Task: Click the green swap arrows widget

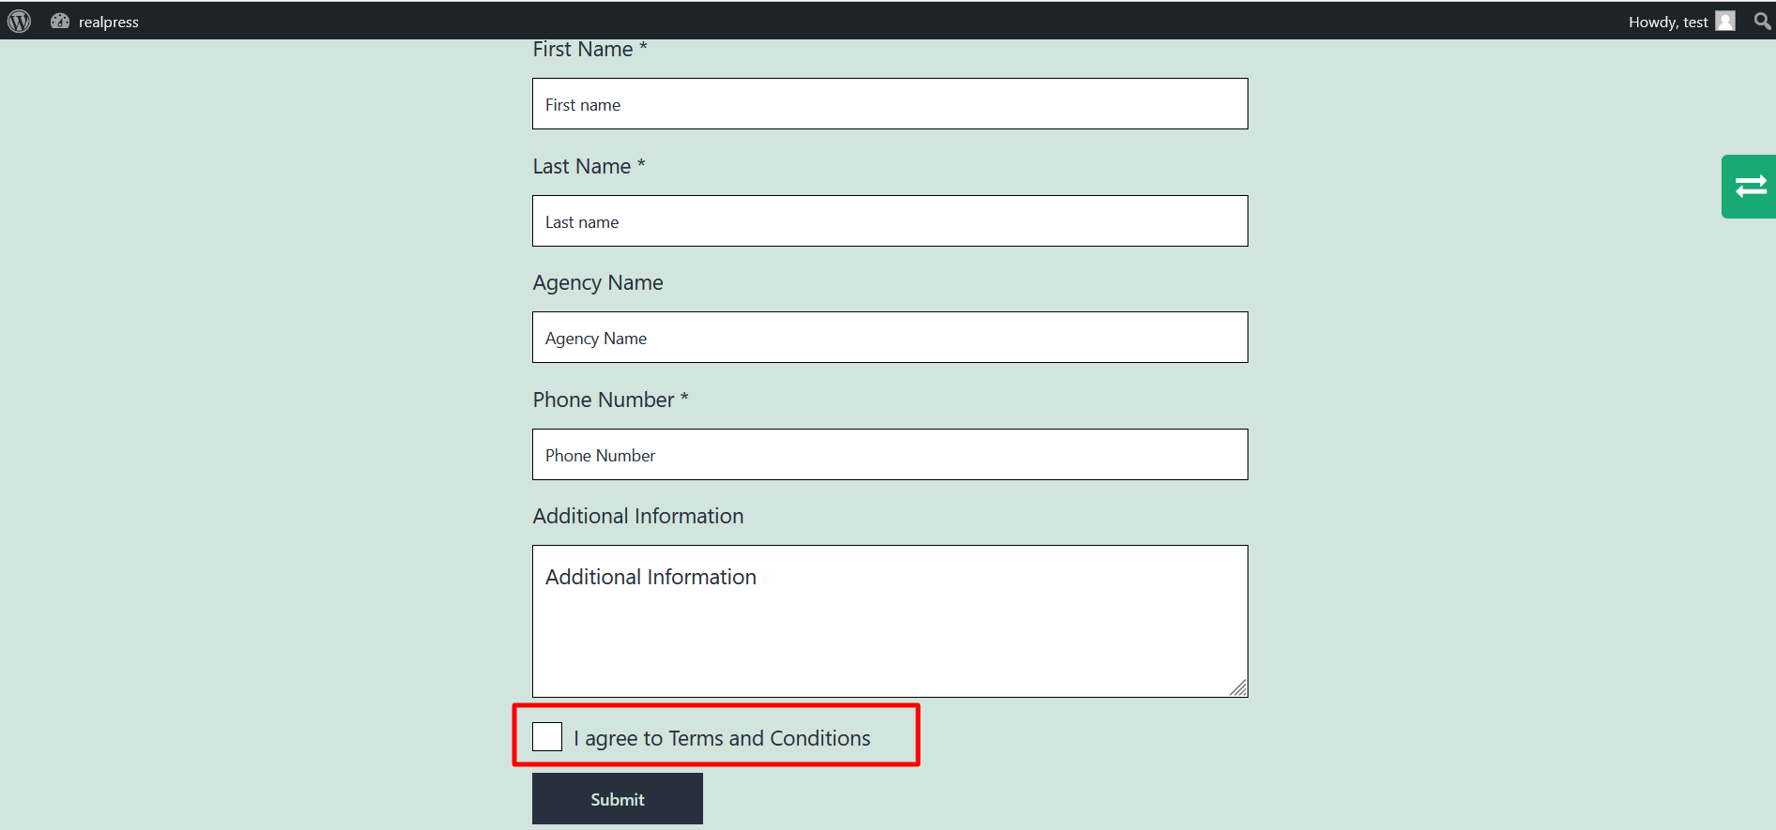Action: click(x=1749, y=187)
